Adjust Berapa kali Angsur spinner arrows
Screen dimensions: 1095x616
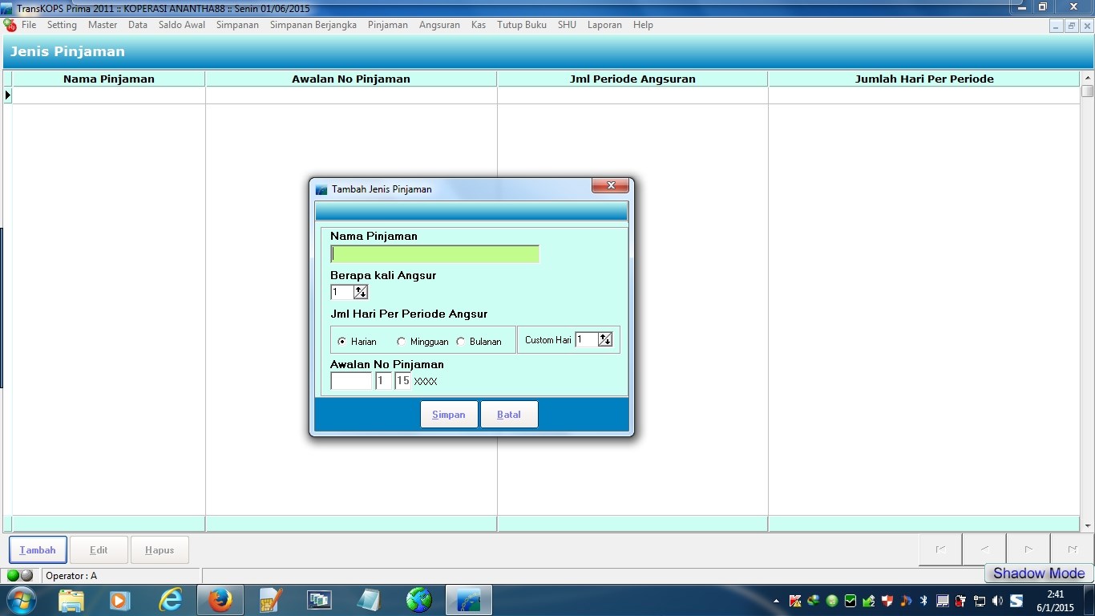pos(361,292)
